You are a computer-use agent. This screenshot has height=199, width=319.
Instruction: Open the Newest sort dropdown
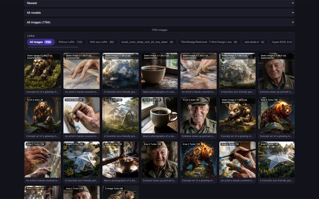click(x=159, y=3)
